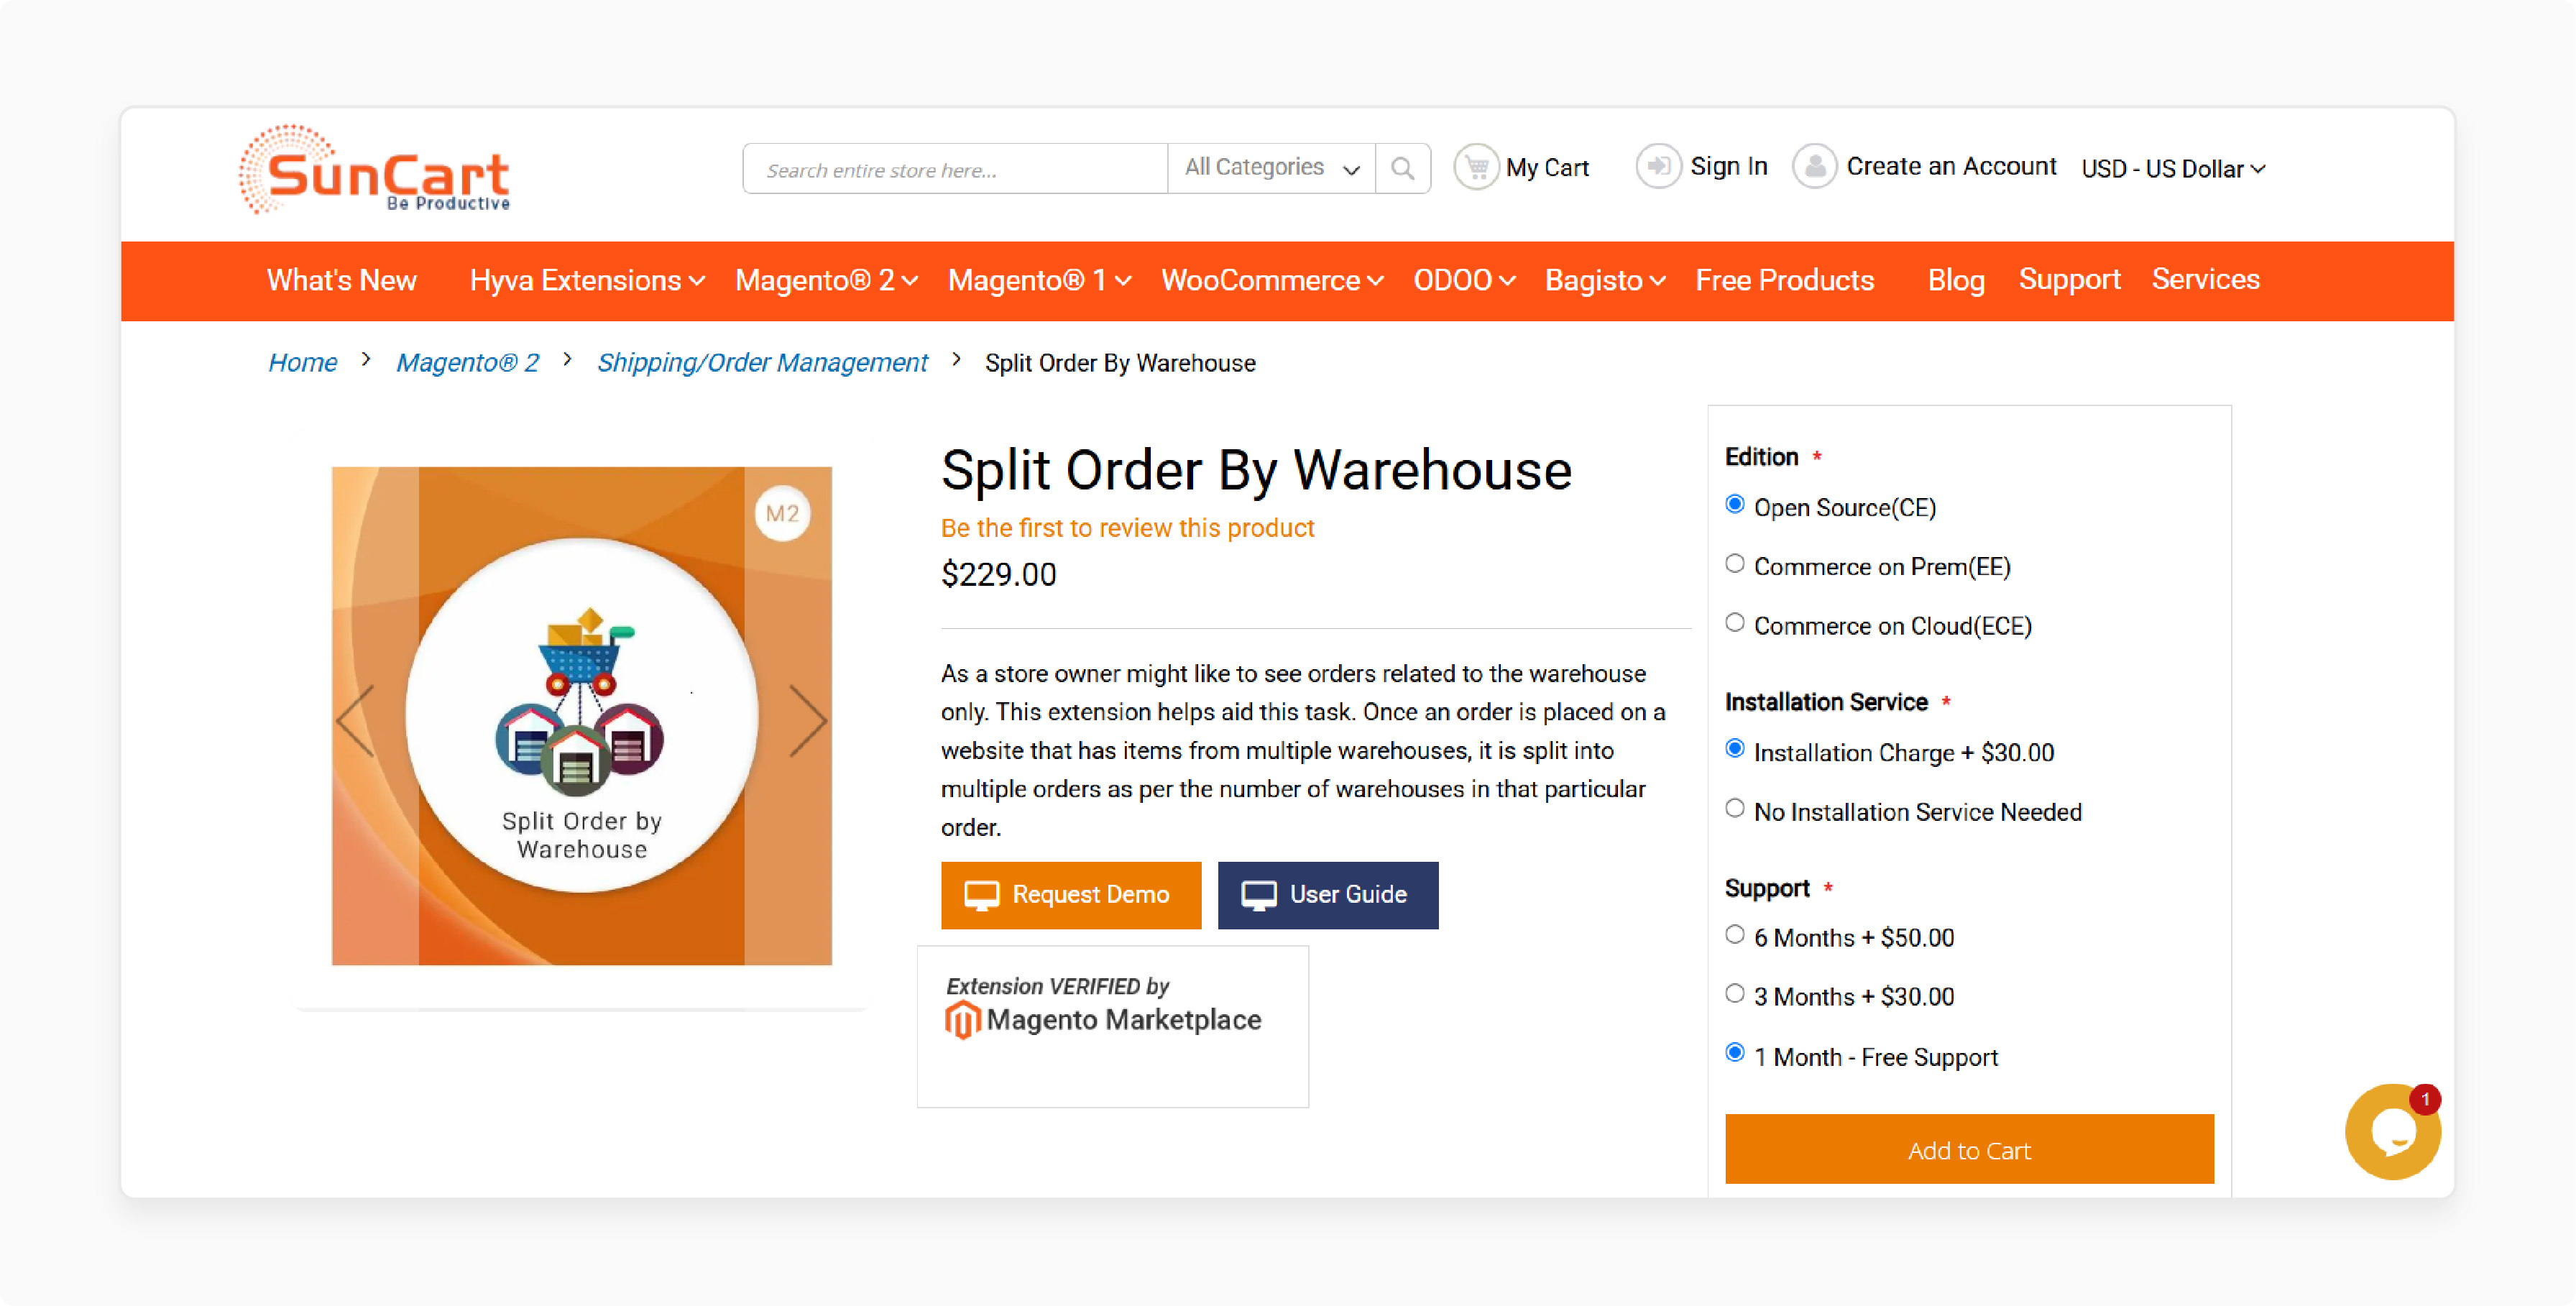Select Open Source(CE) edition
Image resolution: width=2576 pixels, height=1306 pixels.
[1735, 505]
